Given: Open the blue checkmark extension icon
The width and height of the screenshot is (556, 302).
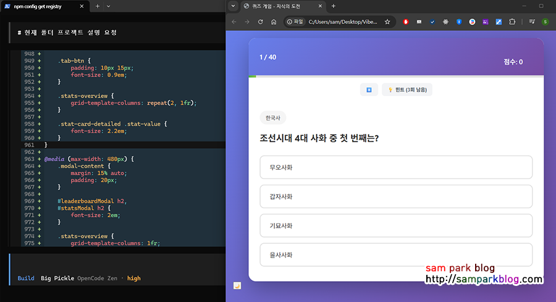Looking at the screenshot, I should coord(432,22).
